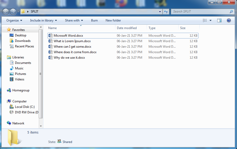Open the Include in library menu
Viewport: 237px width, 149px height.
(x=43, y=20)
